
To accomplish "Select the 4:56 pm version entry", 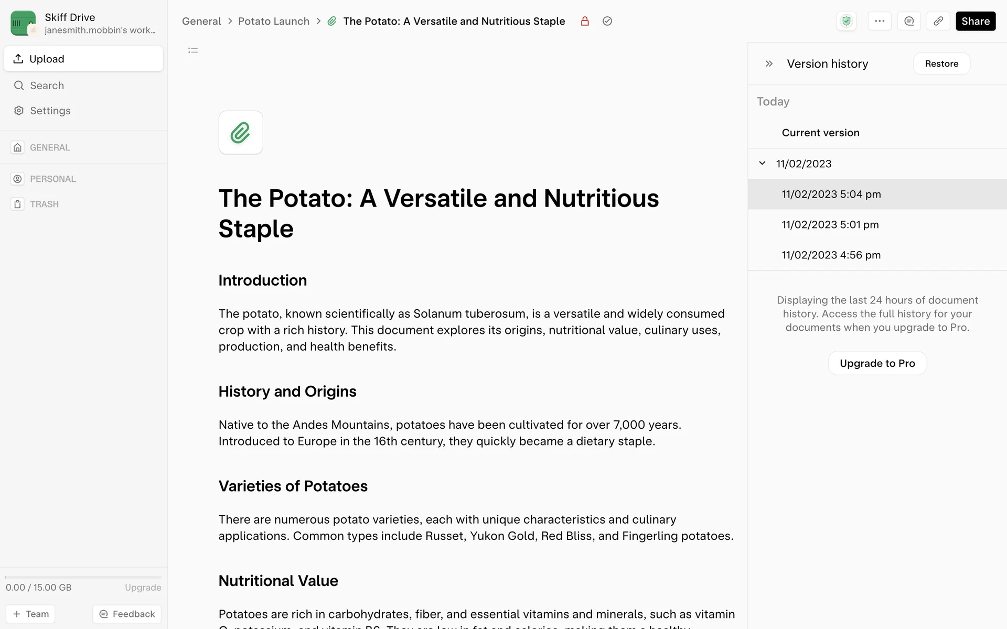I will tap(831, 255).
